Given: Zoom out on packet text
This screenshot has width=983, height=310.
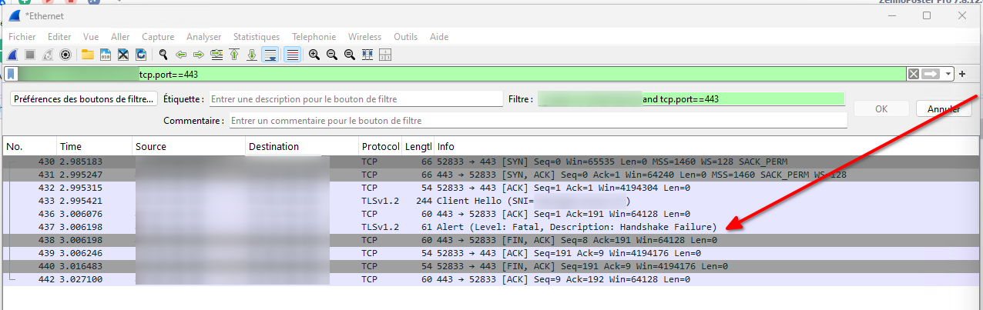Looking at the screenshot, I should point(332,55).
